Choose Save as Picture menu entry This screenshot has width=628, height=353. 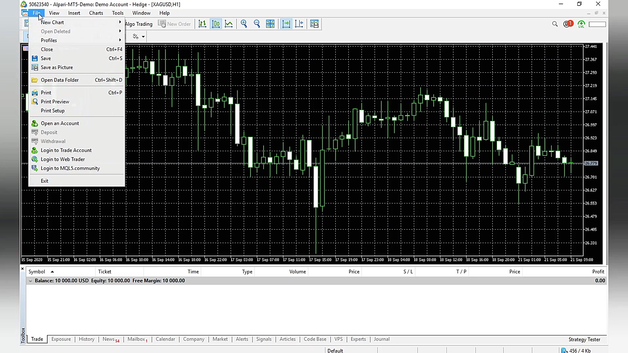[57, 67]
